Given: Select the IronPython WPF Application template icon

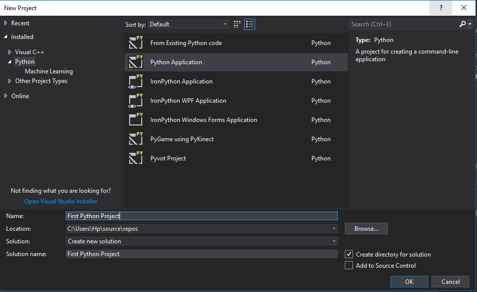Looking at the screenshot, I should point(135,100).
